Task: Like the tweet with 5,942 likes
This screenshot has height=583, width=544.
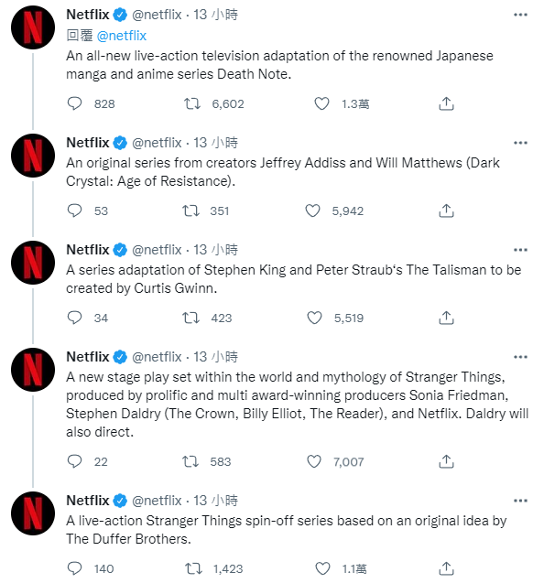Action: 312,211
